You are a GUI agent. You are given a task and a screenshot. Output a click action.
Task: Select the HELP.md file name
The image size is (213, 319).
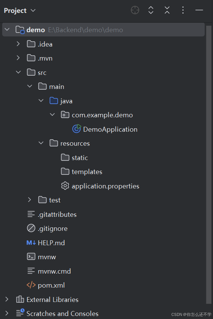[51, 243]
